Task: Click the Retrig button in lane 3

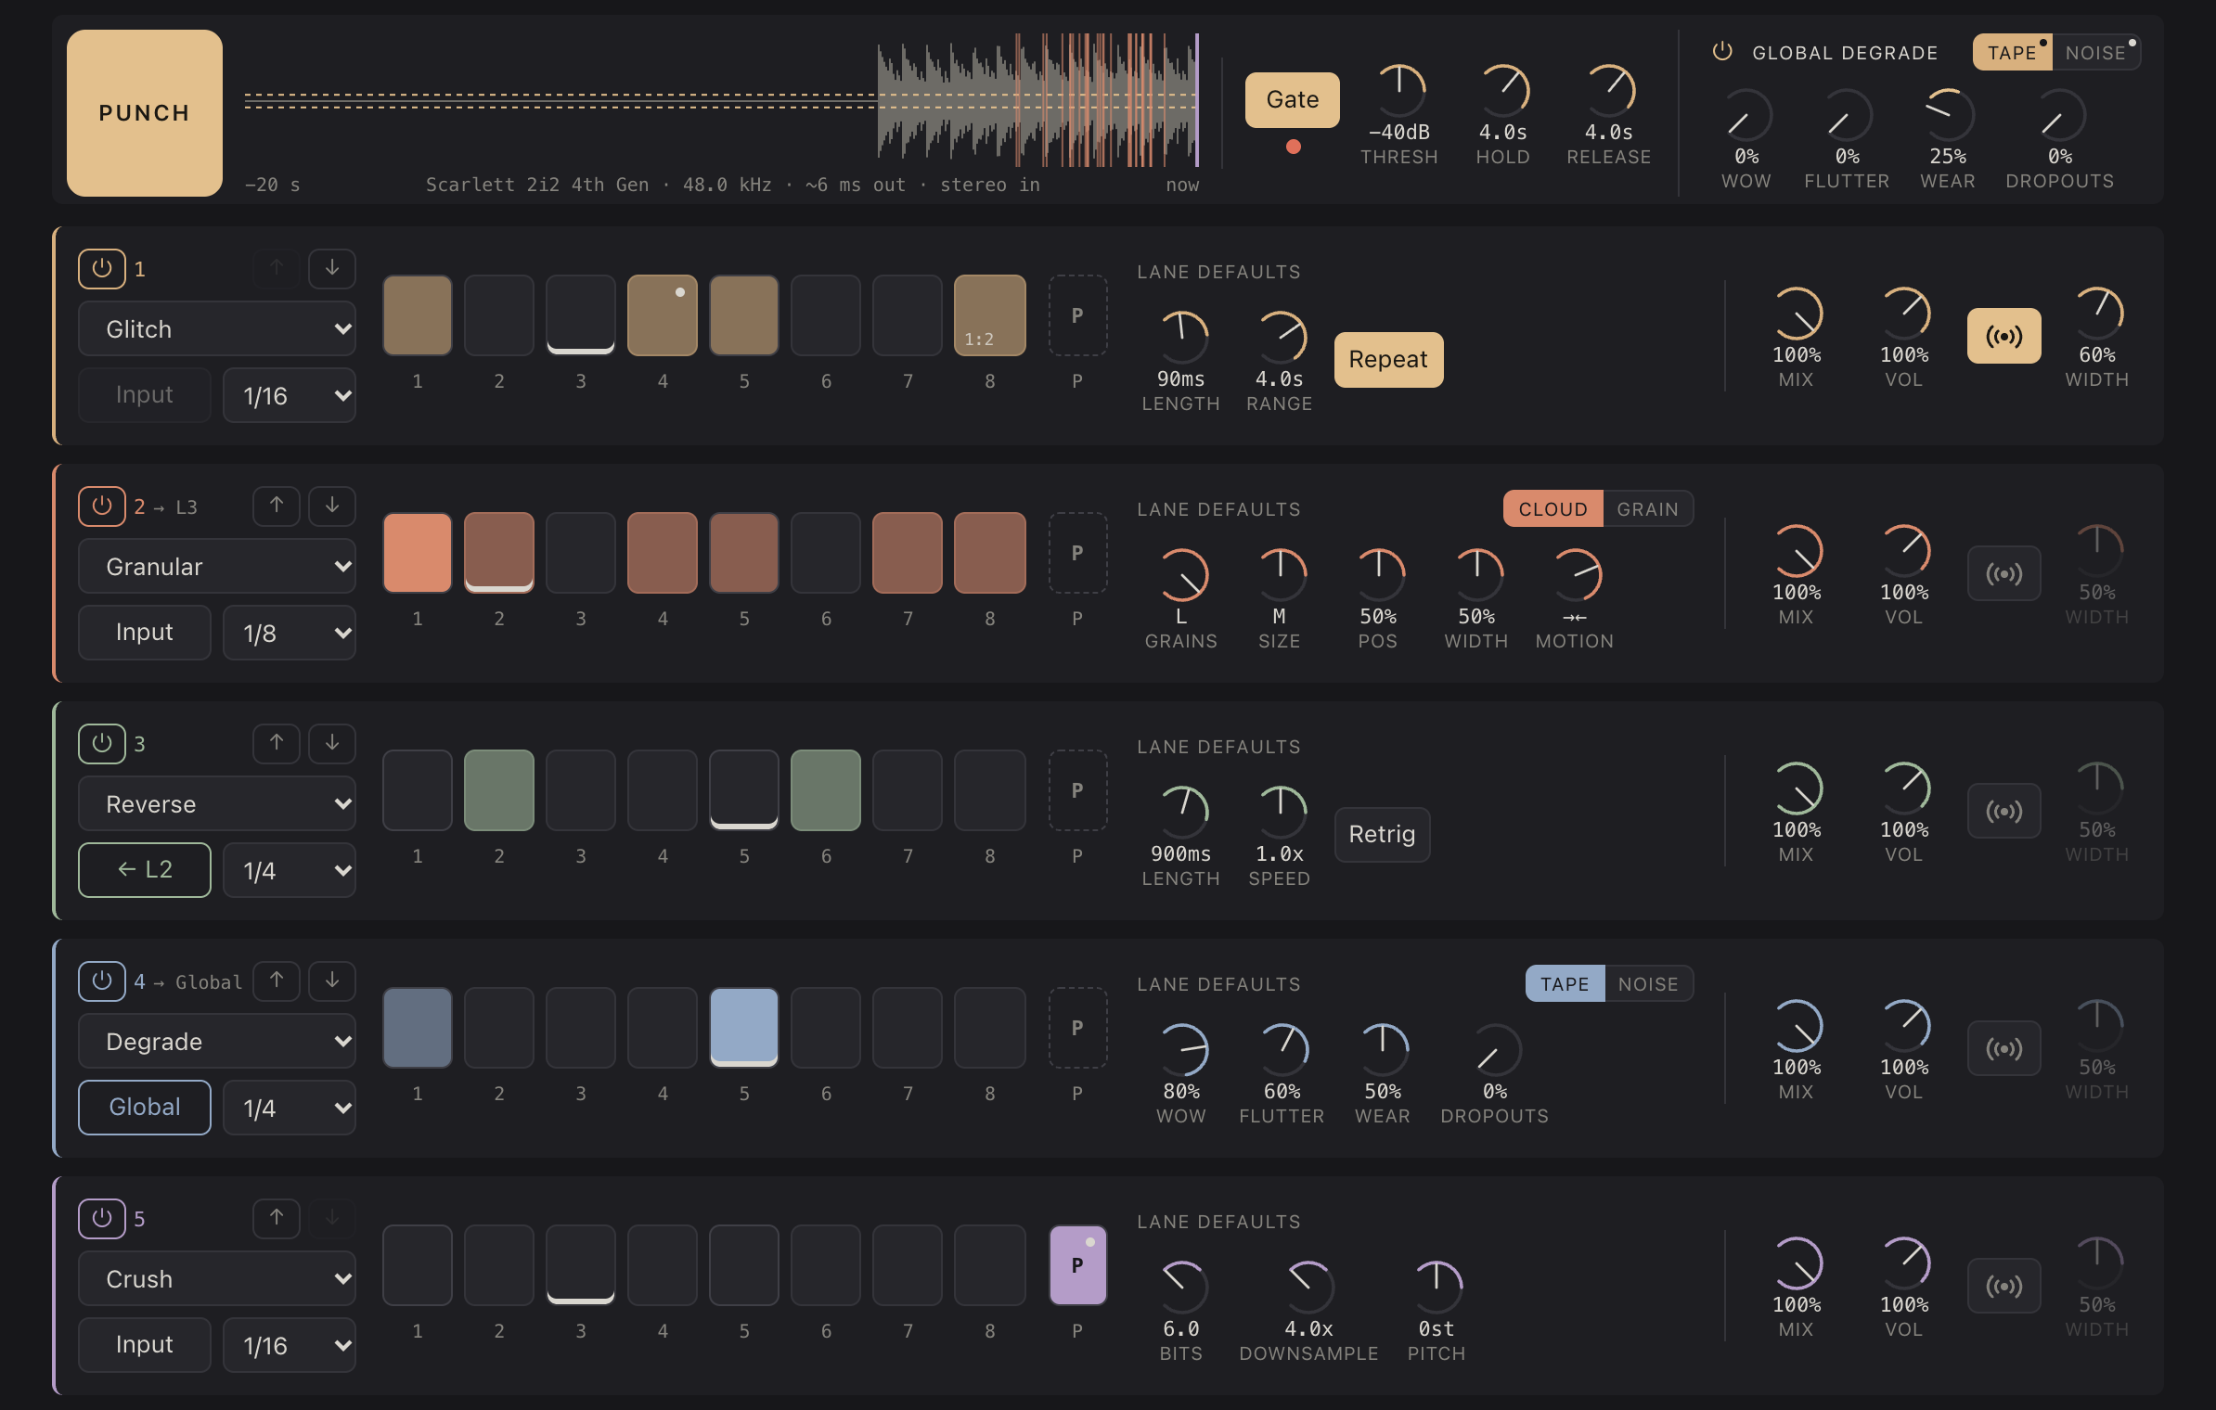Action: [x=1382, y=835]
